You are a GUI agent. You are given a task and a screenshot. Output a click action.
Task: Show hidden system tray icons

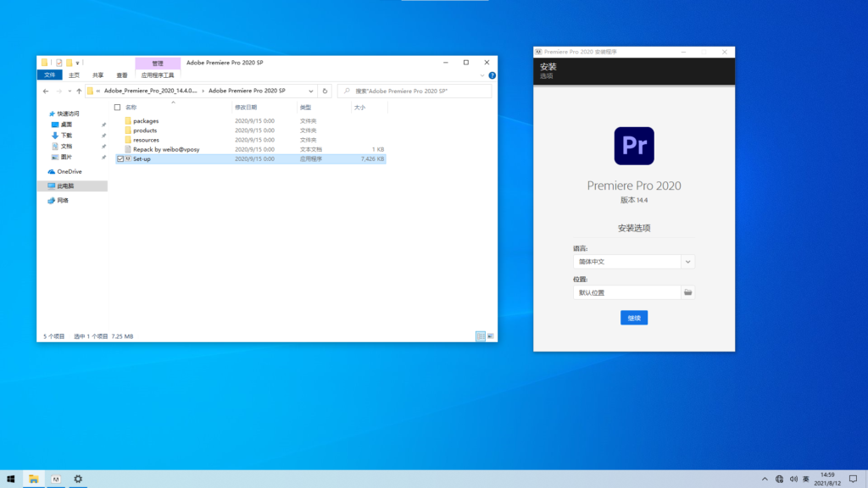(765, 480)
